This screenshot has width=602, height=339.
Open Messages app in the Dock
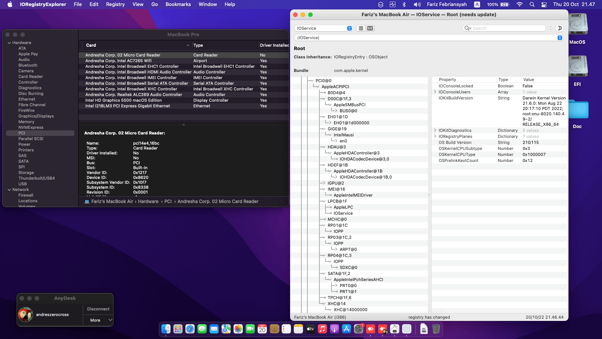pos(202,329)
